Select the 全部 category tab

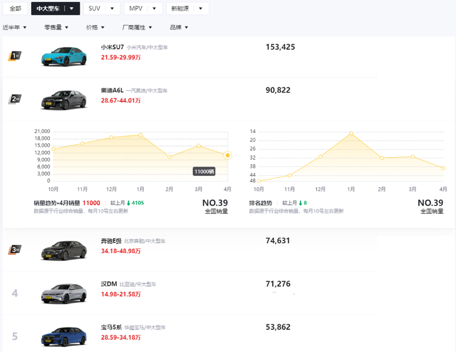tap(15, 8)
